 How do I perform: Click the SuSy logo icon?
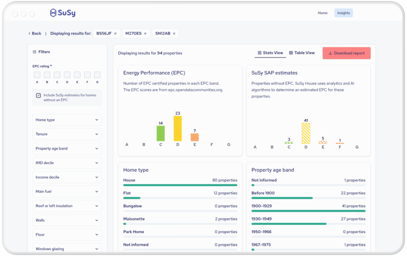coord(53,13)
